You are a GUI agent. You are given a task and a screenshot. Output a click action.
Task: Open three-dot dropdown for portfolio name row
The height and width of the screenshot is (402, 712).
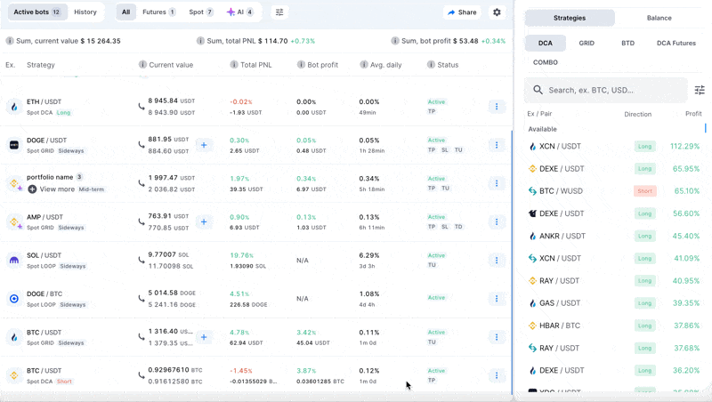497,183
